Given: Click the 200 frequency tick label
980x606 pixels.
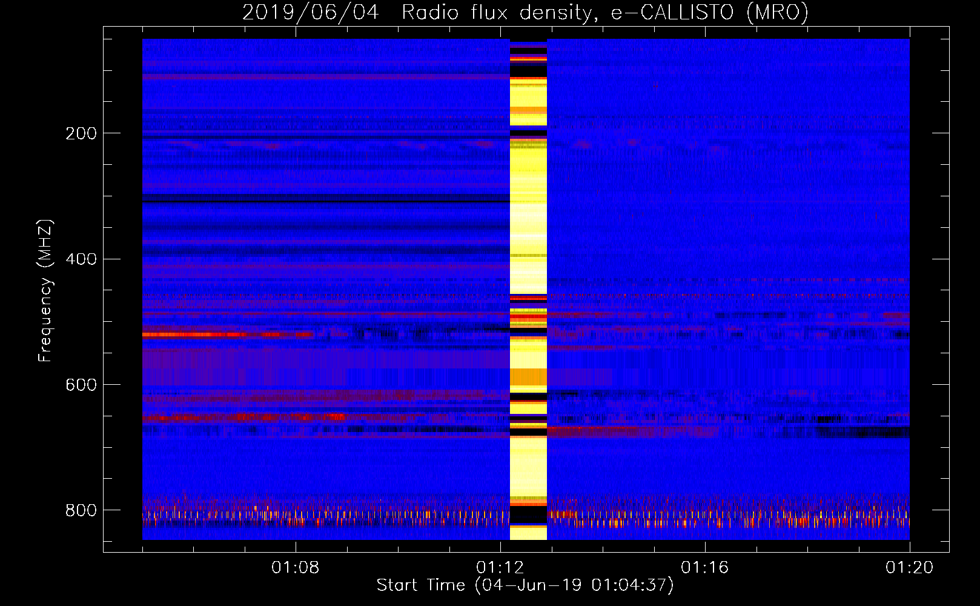Looking at the screenshot, I should click(81, 133).
